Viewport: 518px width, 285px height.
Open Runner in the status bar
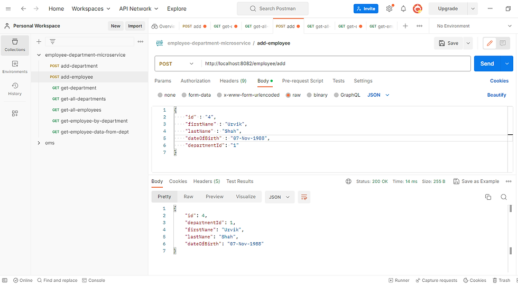tap(399, 280)
